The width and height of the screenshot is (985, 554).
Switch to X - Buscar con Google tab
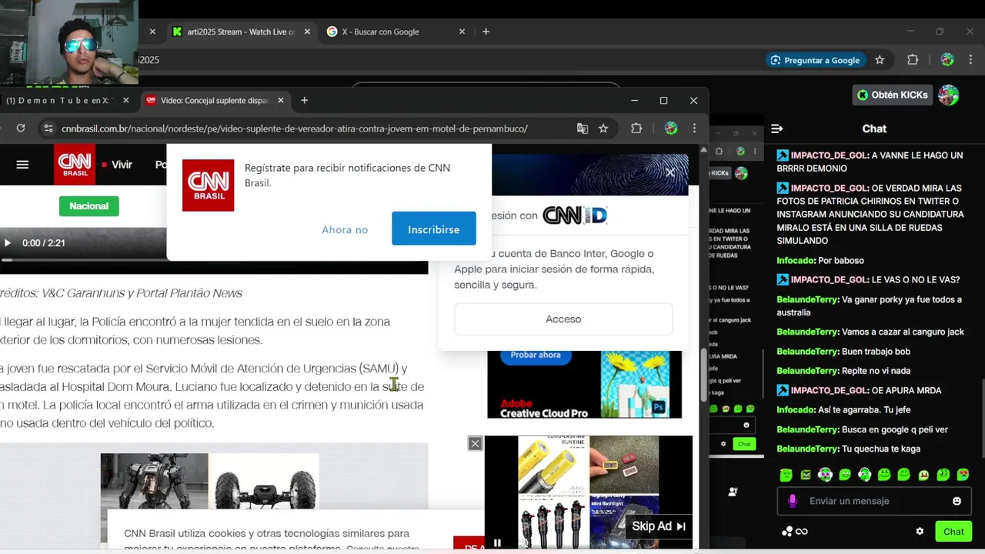381,32
